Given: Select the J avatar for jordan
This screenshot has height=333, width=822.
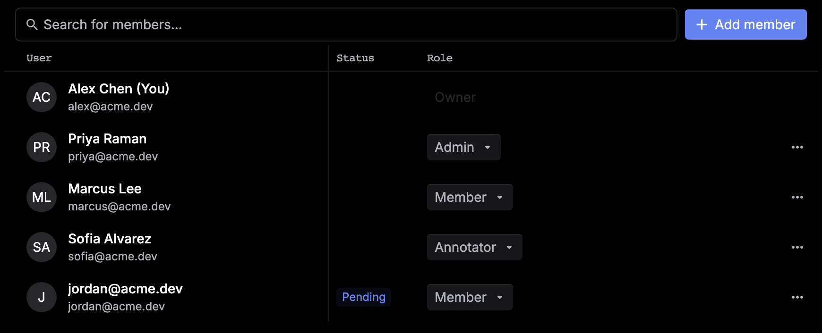Looking at the screenshot, I should point(42,297).
